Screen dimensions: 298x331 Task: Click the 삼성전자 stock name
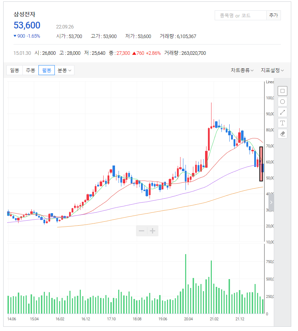click(x=25, y=14)
